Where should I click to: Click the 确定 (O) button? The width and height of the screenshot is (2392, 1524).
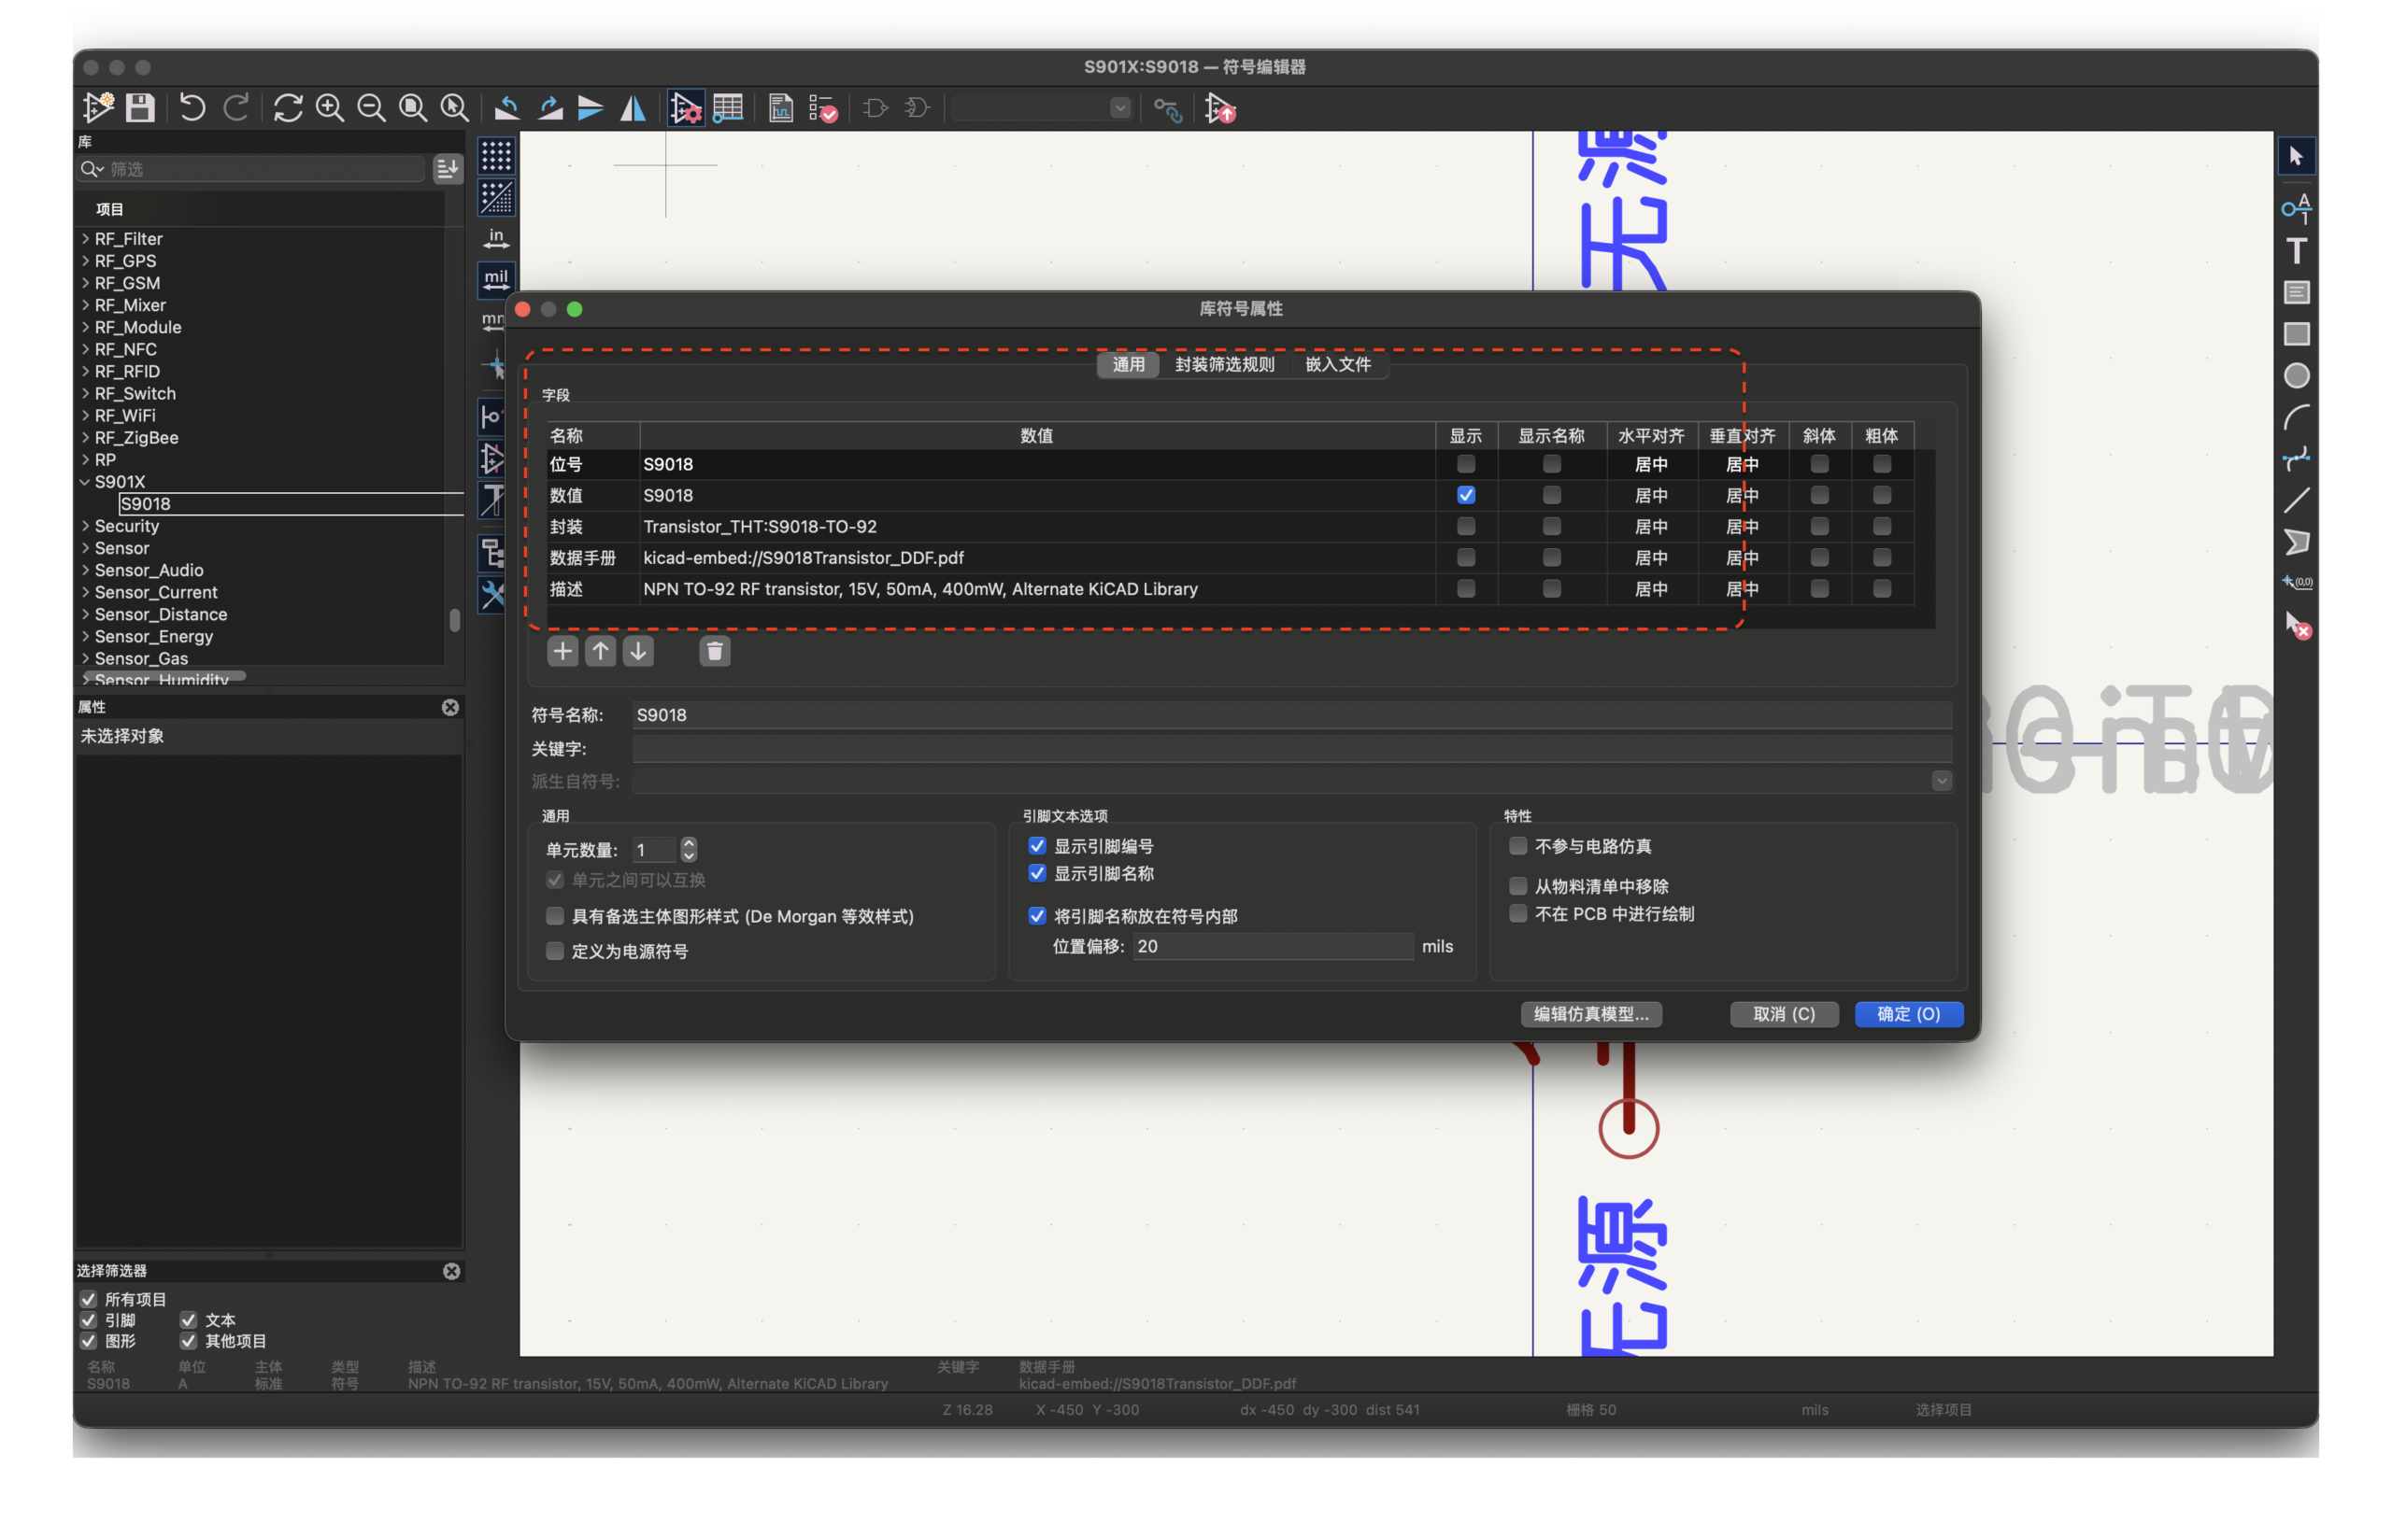click(x=1907, y=1014)
